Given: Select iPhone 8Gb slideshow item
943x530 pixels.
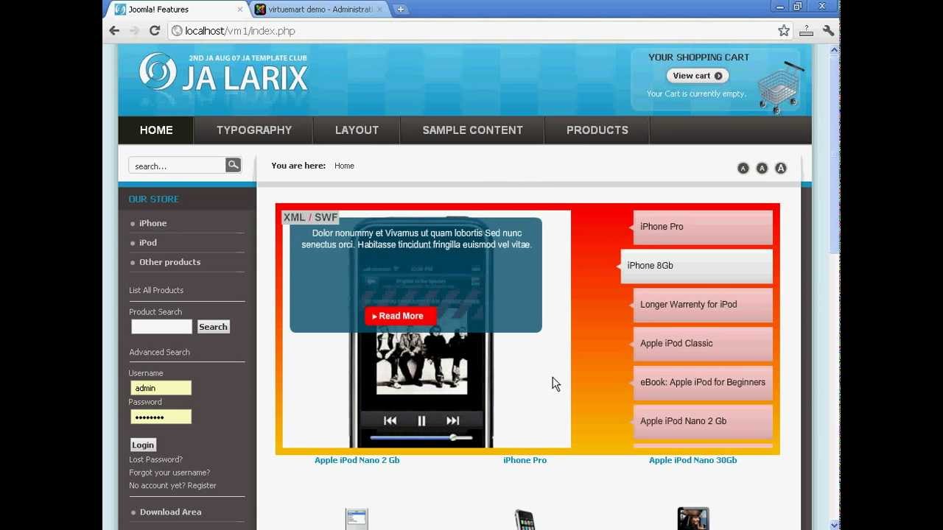Looking at the screenshot, I should (696, 266).
